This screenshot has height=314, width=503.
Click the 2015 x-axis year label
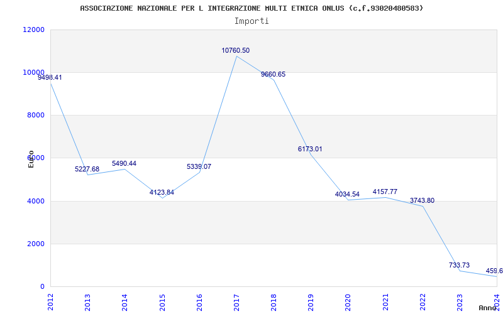[x=162, y=302]
